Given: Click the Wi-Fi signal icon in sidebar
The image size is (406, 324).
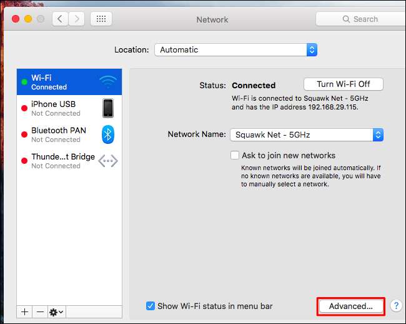Looking at the screenshot, I should pyautogui.click(x=108, y=82).
